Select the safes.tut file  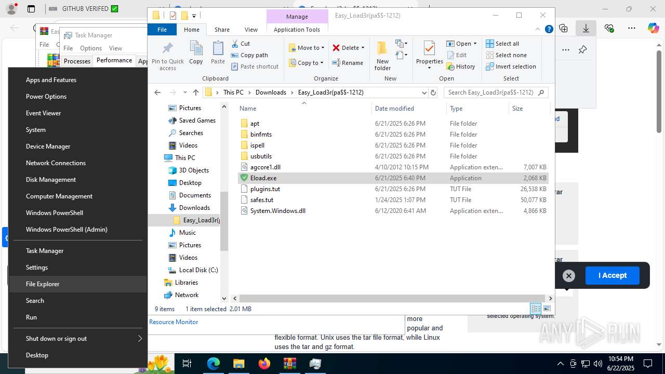pos(393,200)
